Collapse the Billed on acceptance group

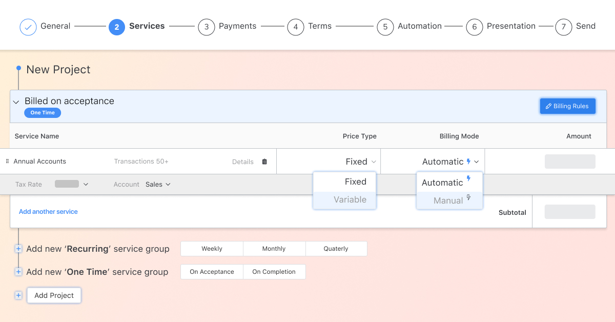(x=16, y=102)
